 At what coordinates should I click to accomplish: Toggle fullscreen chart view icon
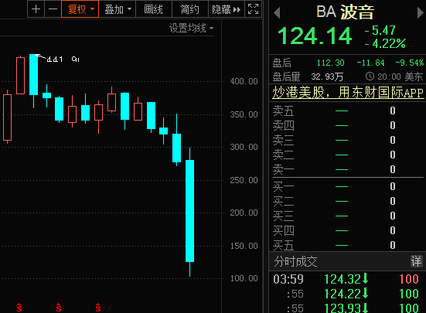[x=254, y=9]
